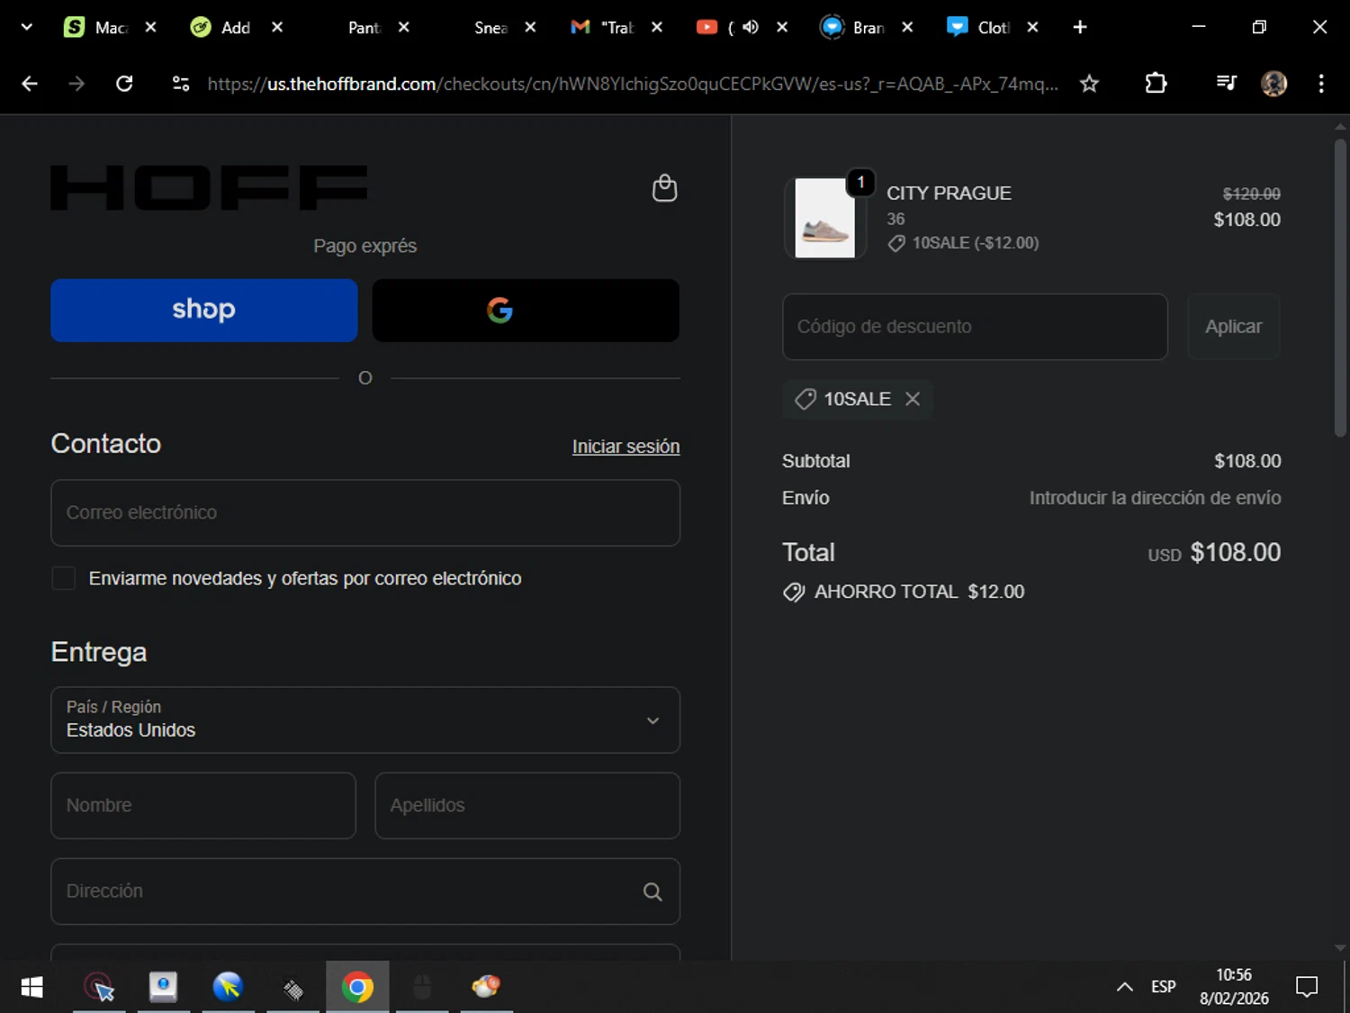Select the total amount $108.00
This screenshot has width=1350, height=1013.
coord(1235,552)
